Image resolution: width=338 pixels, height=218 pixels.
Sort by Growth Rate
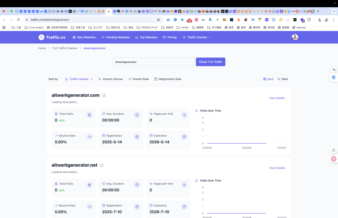(138, 79)
